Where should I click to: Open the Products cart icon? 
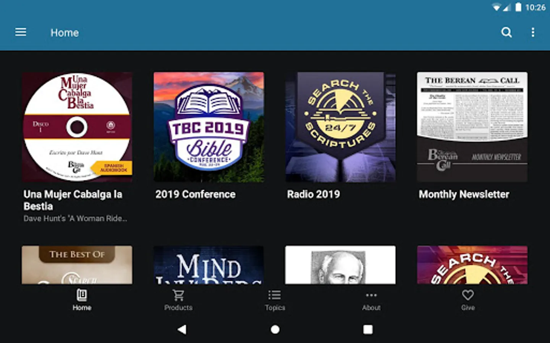pyautogui.click(x=178, y=295)
